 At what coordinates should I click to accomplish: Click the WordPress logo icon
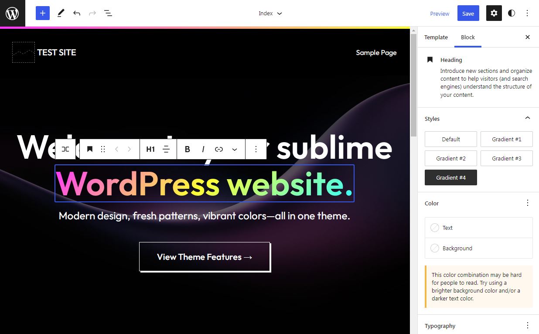(x=12, y=13)
